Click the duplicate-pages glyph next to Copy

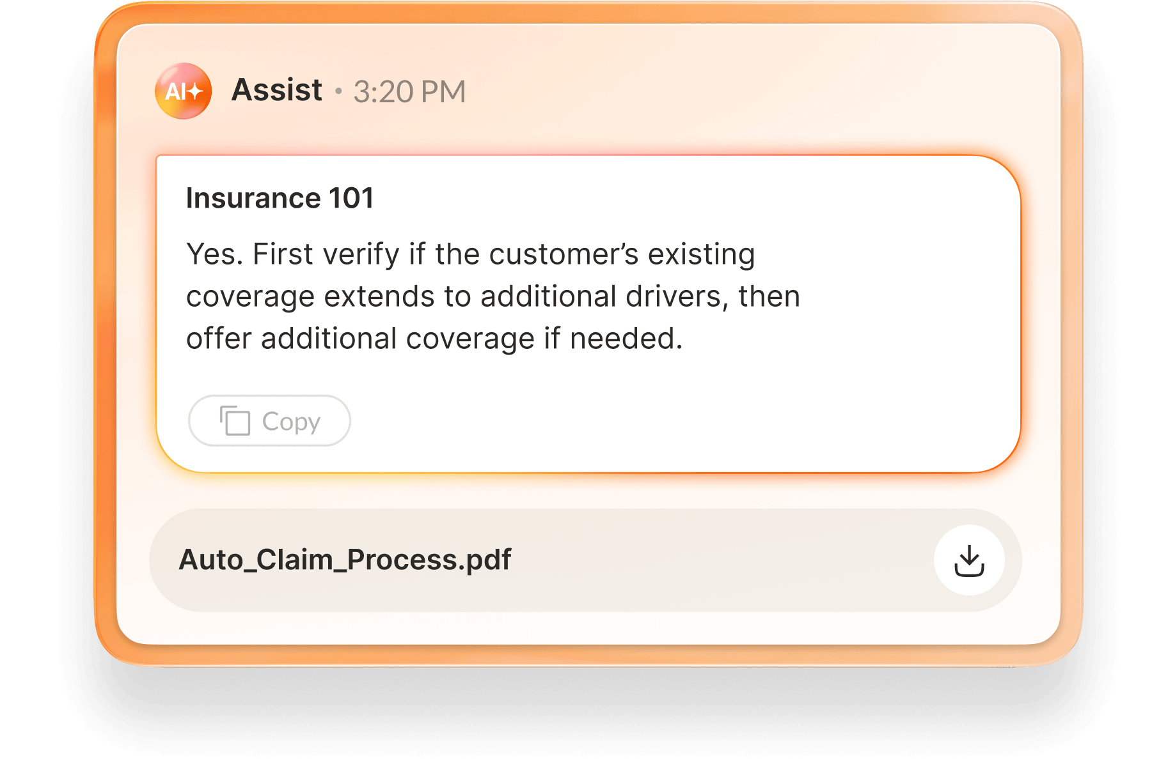(x=235, y=420)
